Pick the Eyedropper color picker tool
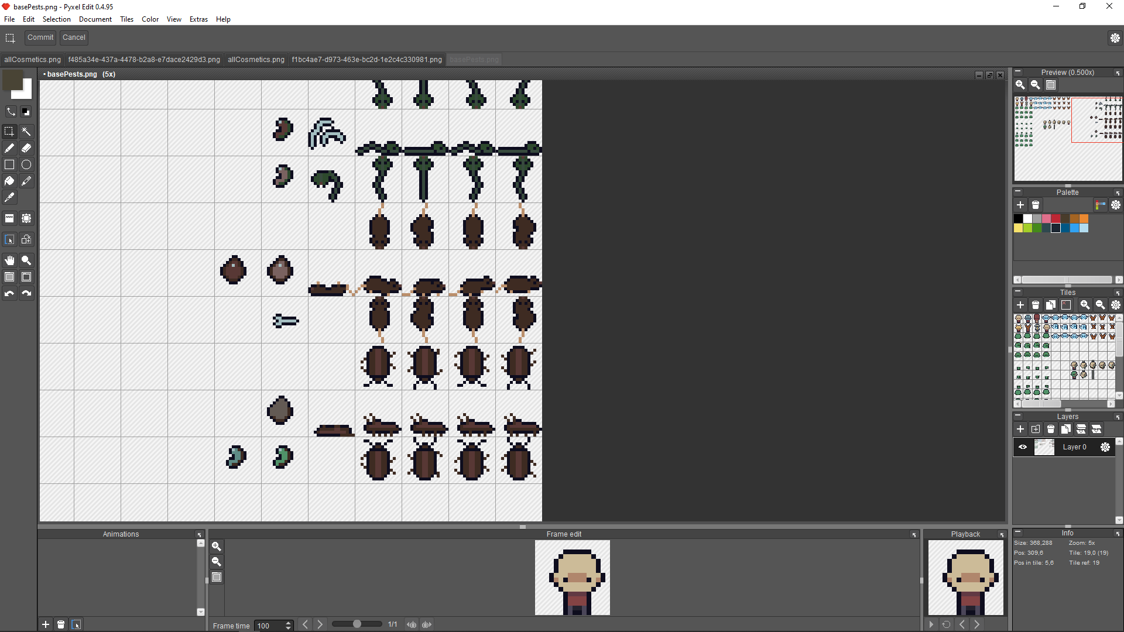This screenshot has height=632, width=1124. pos(9,198)
